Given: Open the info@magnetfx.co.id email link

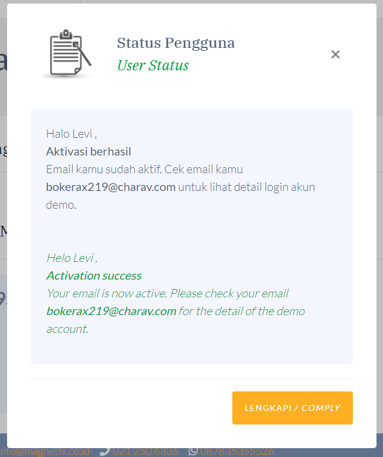Looking at the screenshot, I should (x=44, y=452).
